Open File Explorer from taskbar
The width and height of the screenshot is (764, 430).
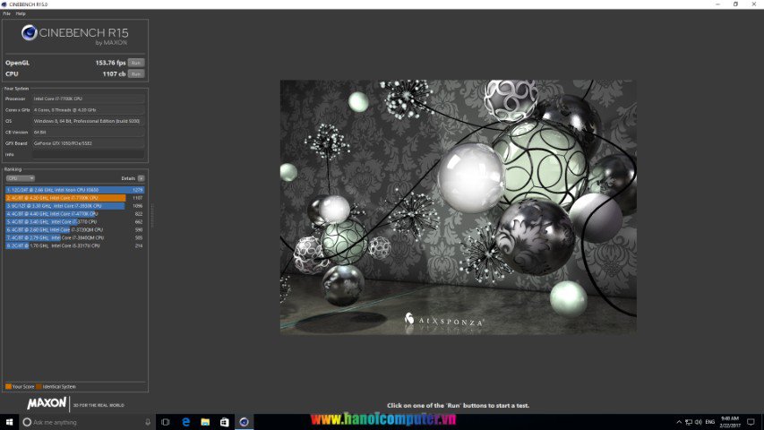click(205, 422)
